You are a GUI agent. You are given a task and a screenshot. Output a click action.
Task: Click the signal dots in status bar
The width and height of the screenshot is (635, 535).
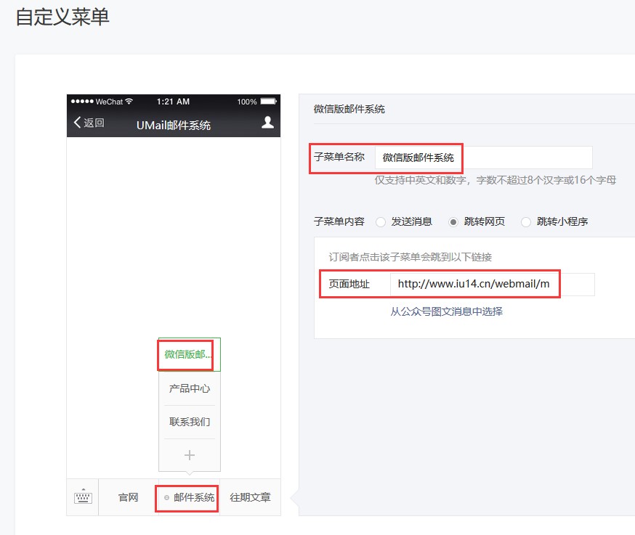pos(82,102)
